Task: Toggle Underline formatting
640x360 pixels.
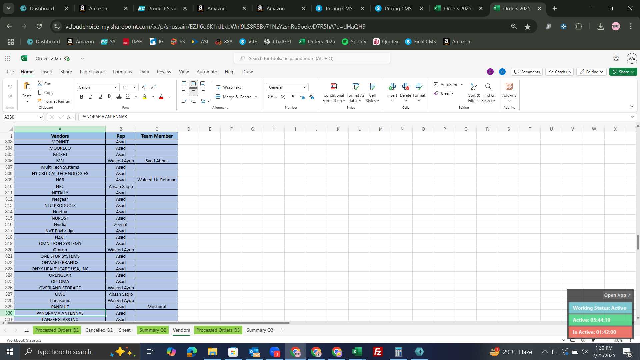Action: pos(100,97)
